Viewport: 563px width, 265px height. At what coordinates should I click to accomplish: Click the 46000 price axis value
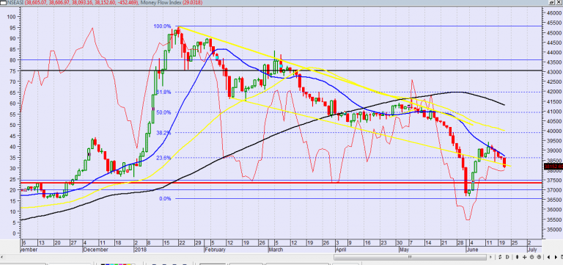[x=554, y=13]
